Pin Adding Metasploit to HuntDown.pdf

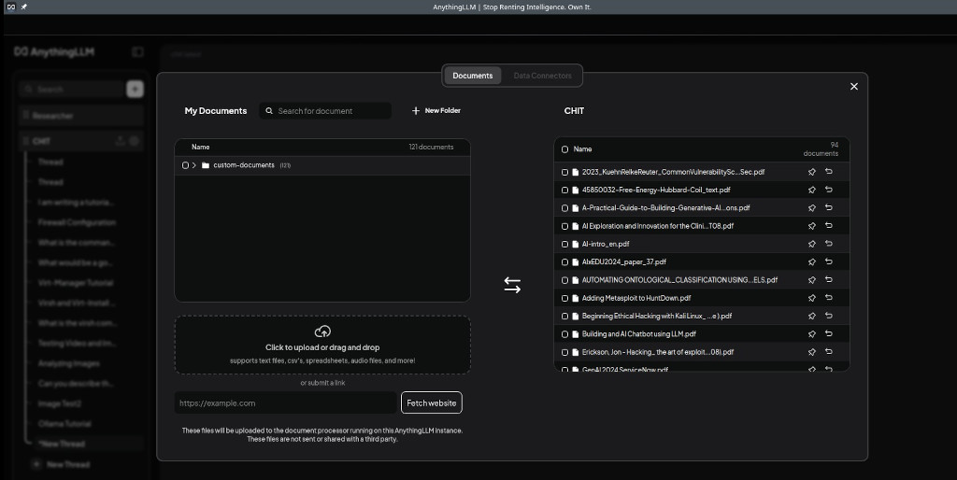pos(812,298)
